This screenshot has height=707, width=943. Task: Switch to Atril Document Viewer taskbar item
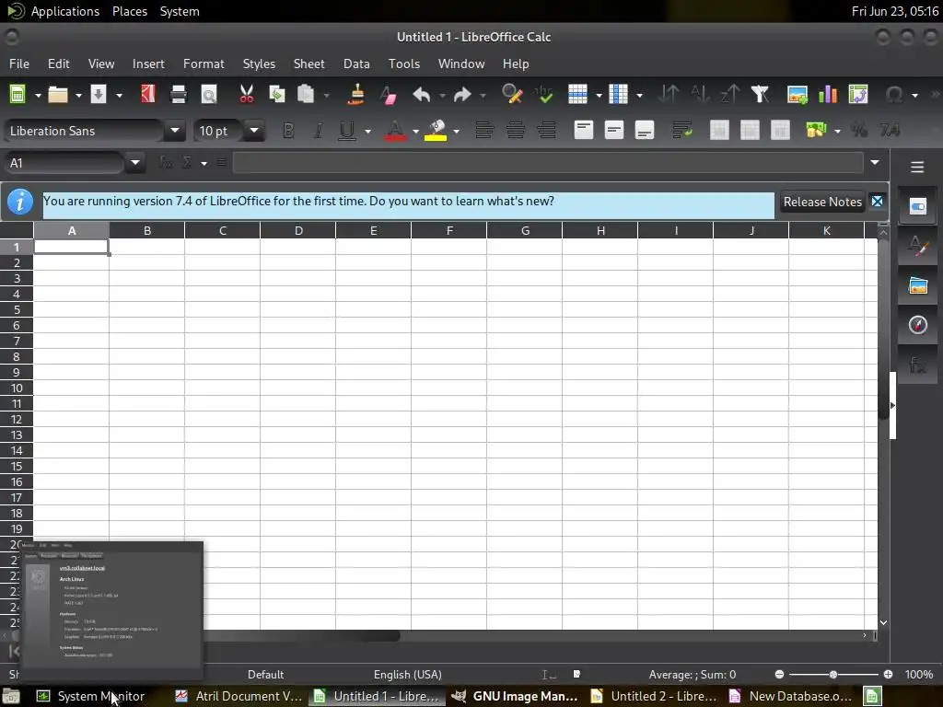pos(239,696)
